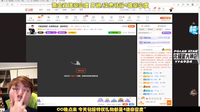Image resolution: width=200 pixels, height=112 pixels.
Task: Open a new browser tab
Action: tap(81, 1)
